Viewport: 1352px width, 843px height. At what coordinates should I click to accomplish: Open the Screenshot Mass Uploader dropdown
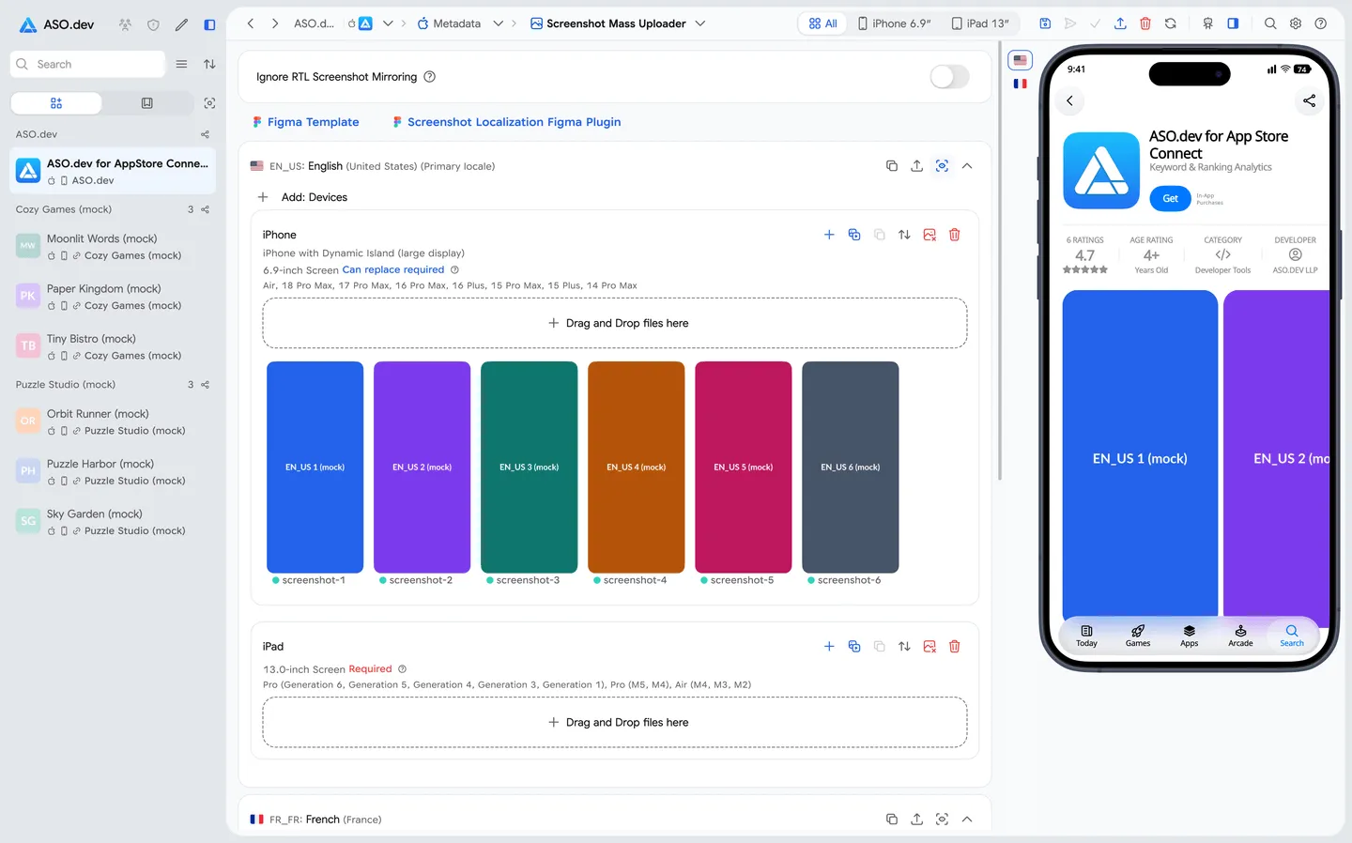[700, 23]
